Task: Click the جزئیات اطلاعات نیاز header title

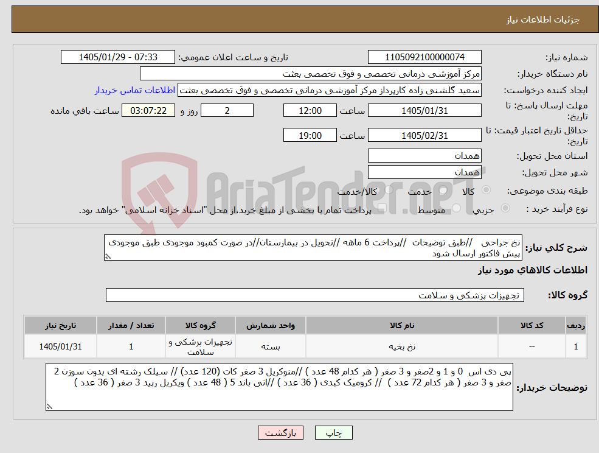Action: (543, 19)
